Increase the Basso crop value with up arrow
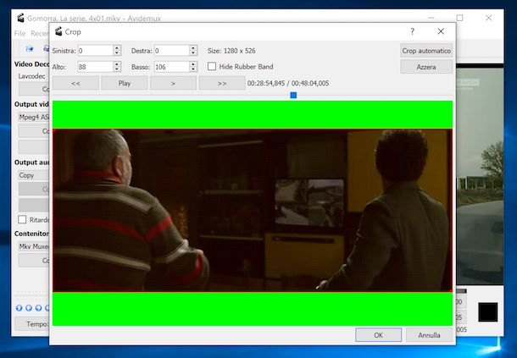Viewport: 517px width, 358px height. pyautogui.click(x=193, y=64)
